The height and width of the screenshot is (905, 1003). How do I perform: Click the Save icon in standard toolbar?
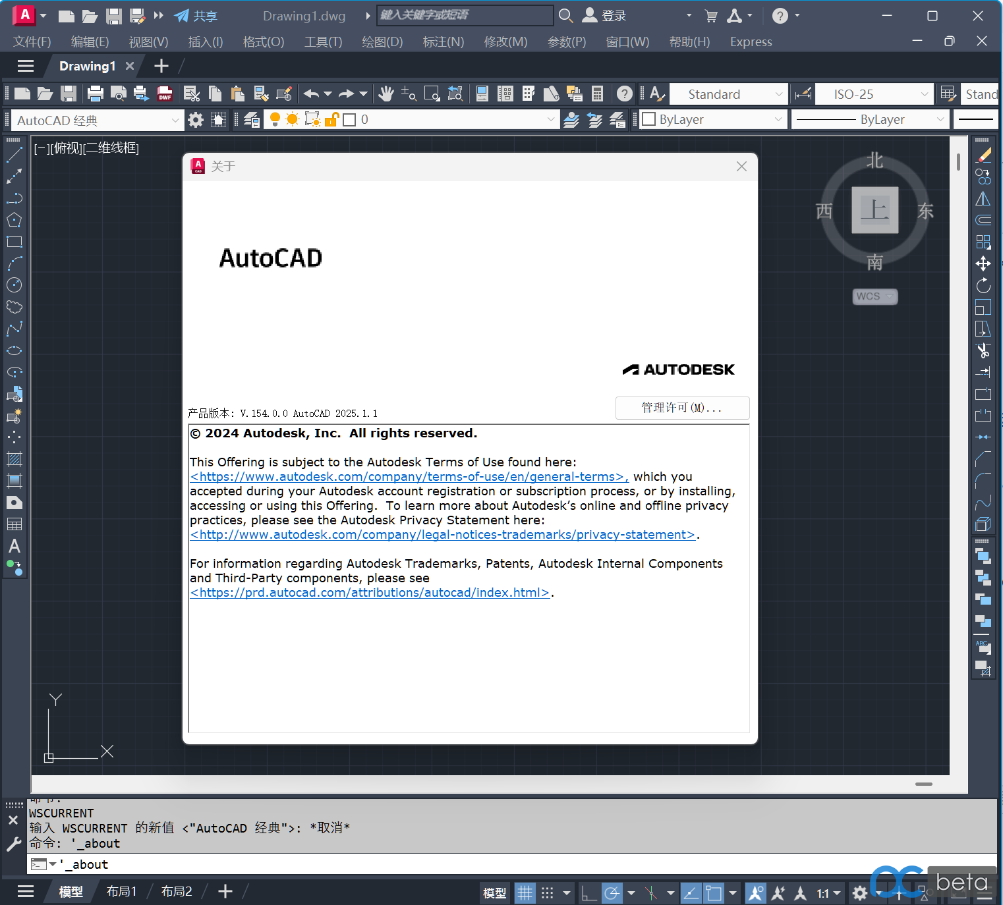pos(69,94)
